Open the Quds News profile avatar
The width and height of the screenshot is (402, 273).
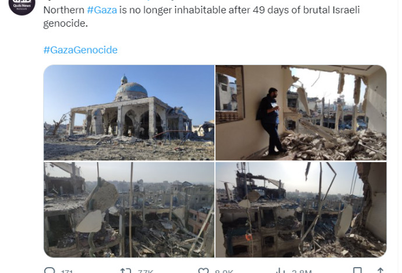click(22, 5)
